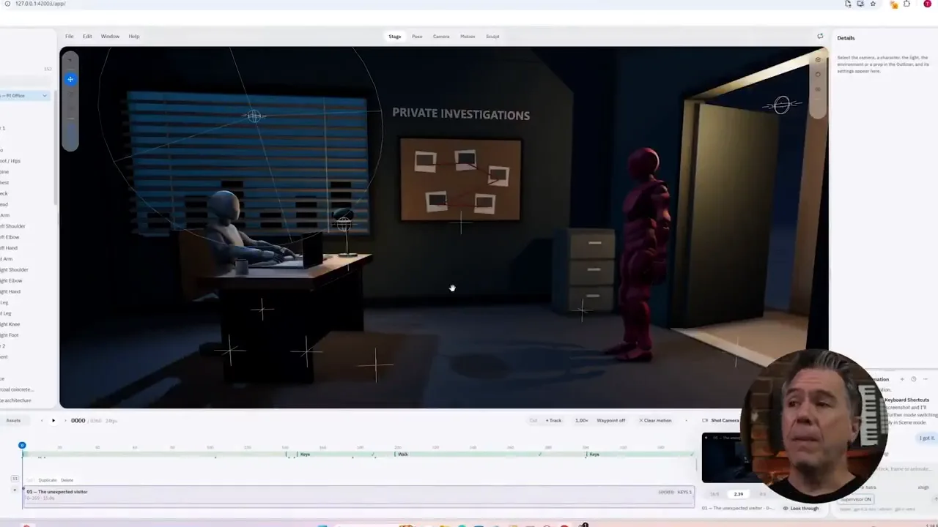Switch to the Stage tab
This screenshot has height=527, width=938.
pos(395,36)
